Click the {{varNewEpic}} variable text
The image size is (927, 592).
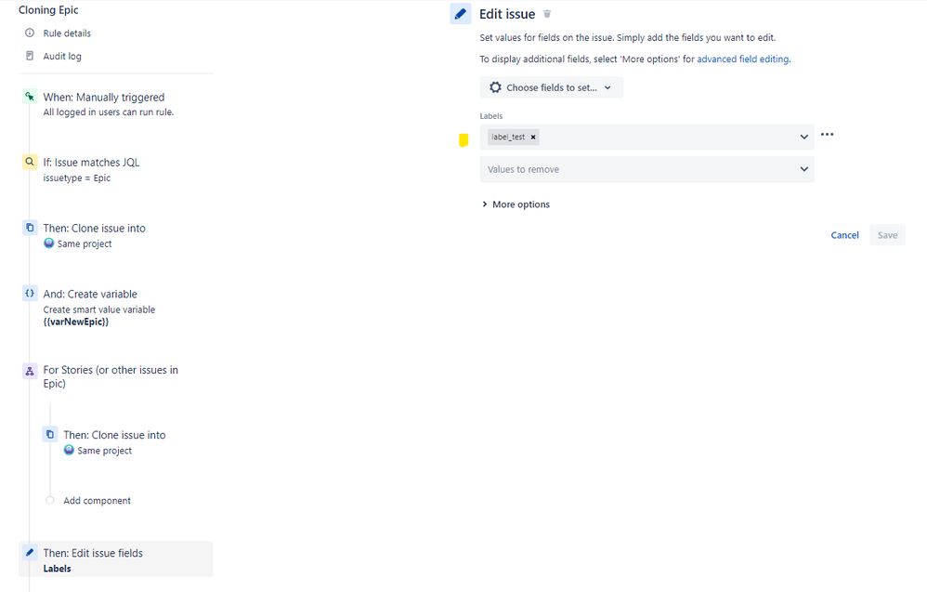[x=75, y=322]
